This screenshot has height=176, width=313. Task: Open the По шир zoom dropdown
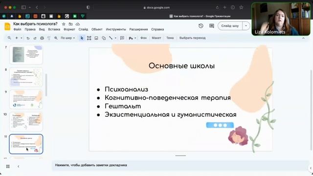(x=67, y=38)
